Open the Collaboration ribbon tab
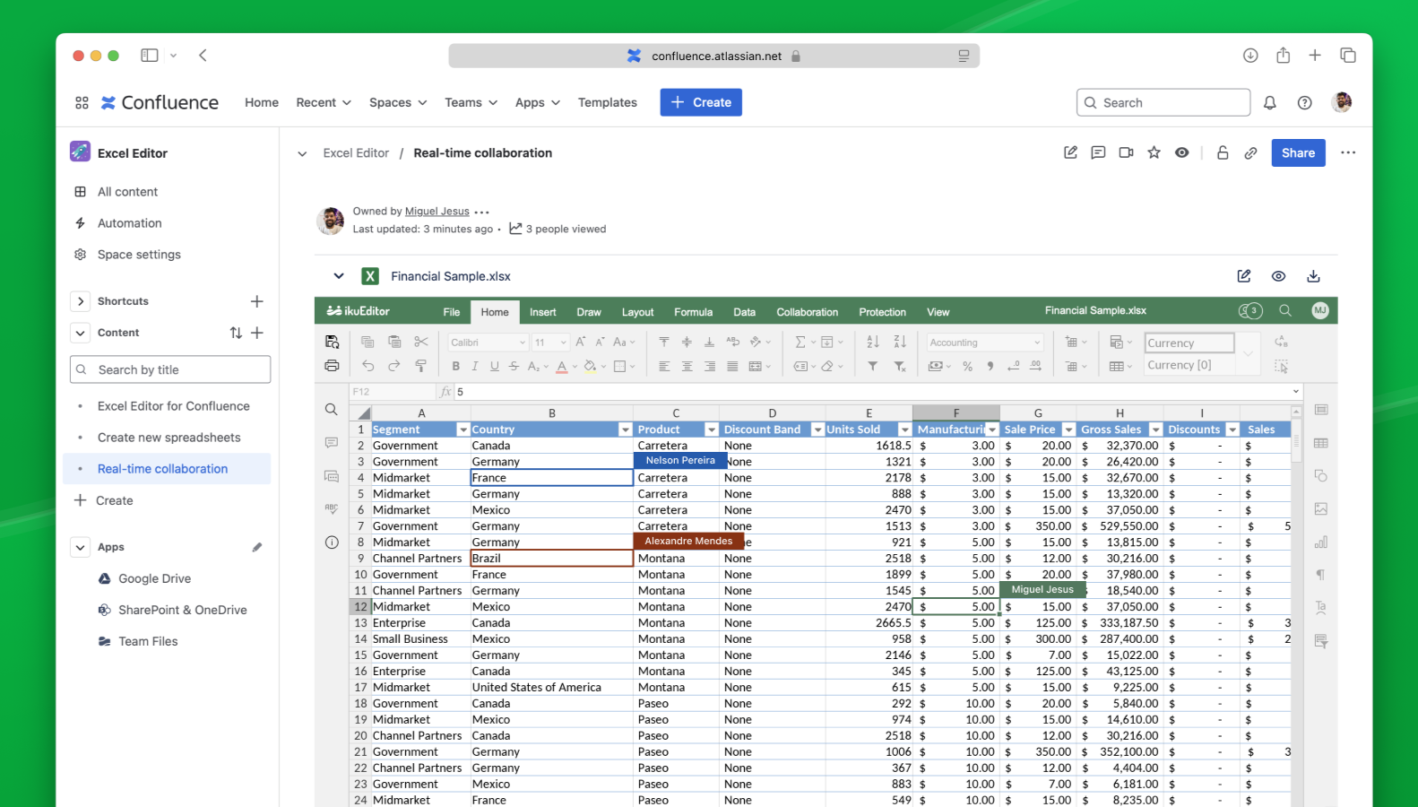 point(807,312)
